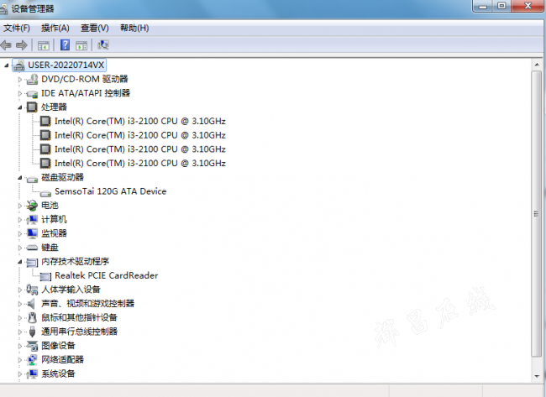Click the vertical scrollbar thumb
This screenshot has height=397, width=546.
[x=537, y=214]
